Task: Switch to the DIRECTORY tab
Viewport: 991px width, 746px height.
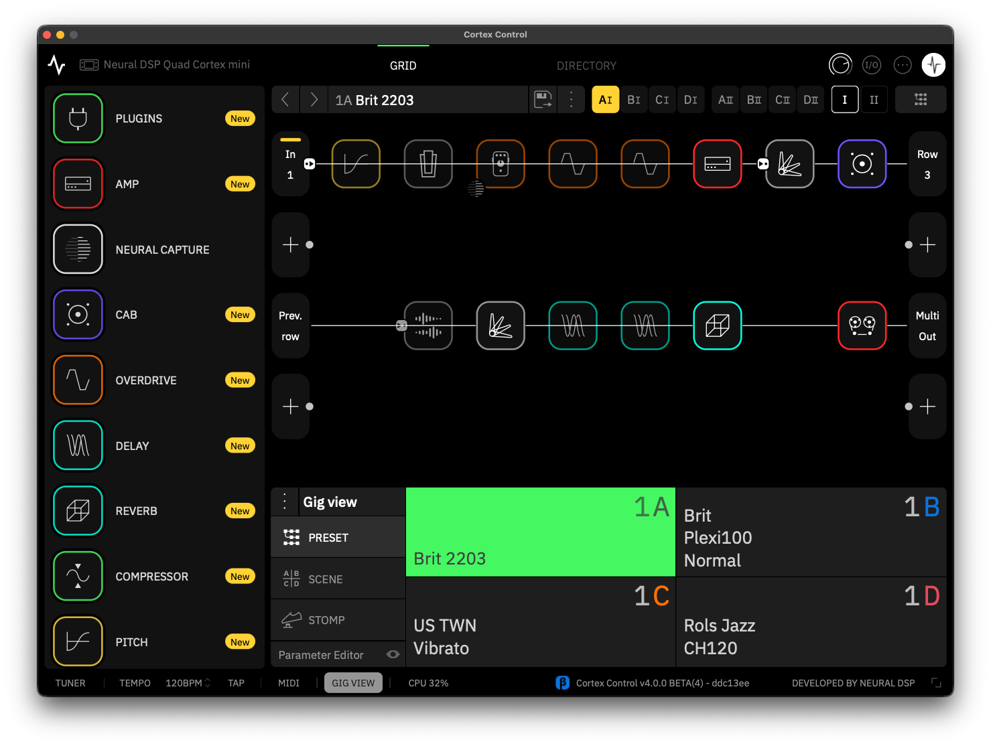Action: point(586,66)
